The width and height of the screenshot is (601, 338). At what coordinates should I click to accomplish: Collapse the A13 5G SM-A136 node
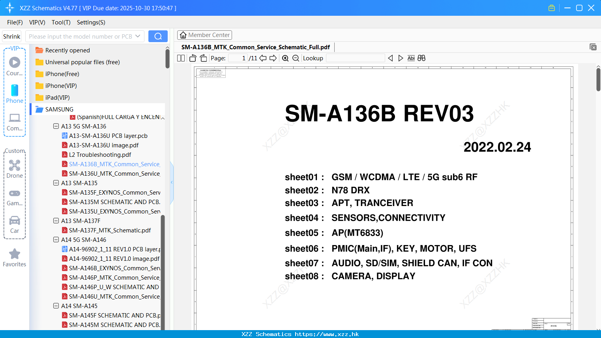coord(56,126)
